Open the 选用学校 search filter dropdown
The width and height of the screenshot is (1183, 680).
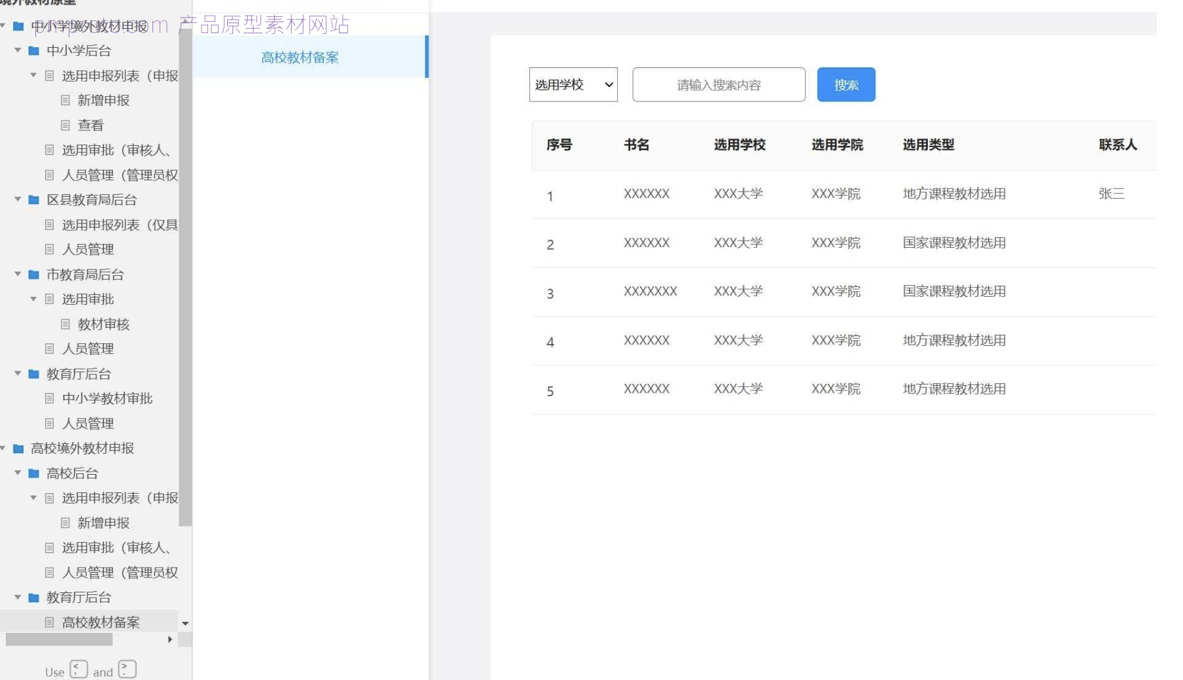click(x=573, y=84)
